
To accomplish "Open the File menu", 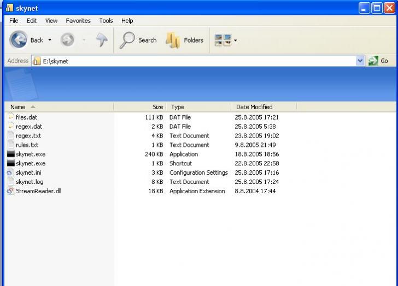I will [14, 21].
